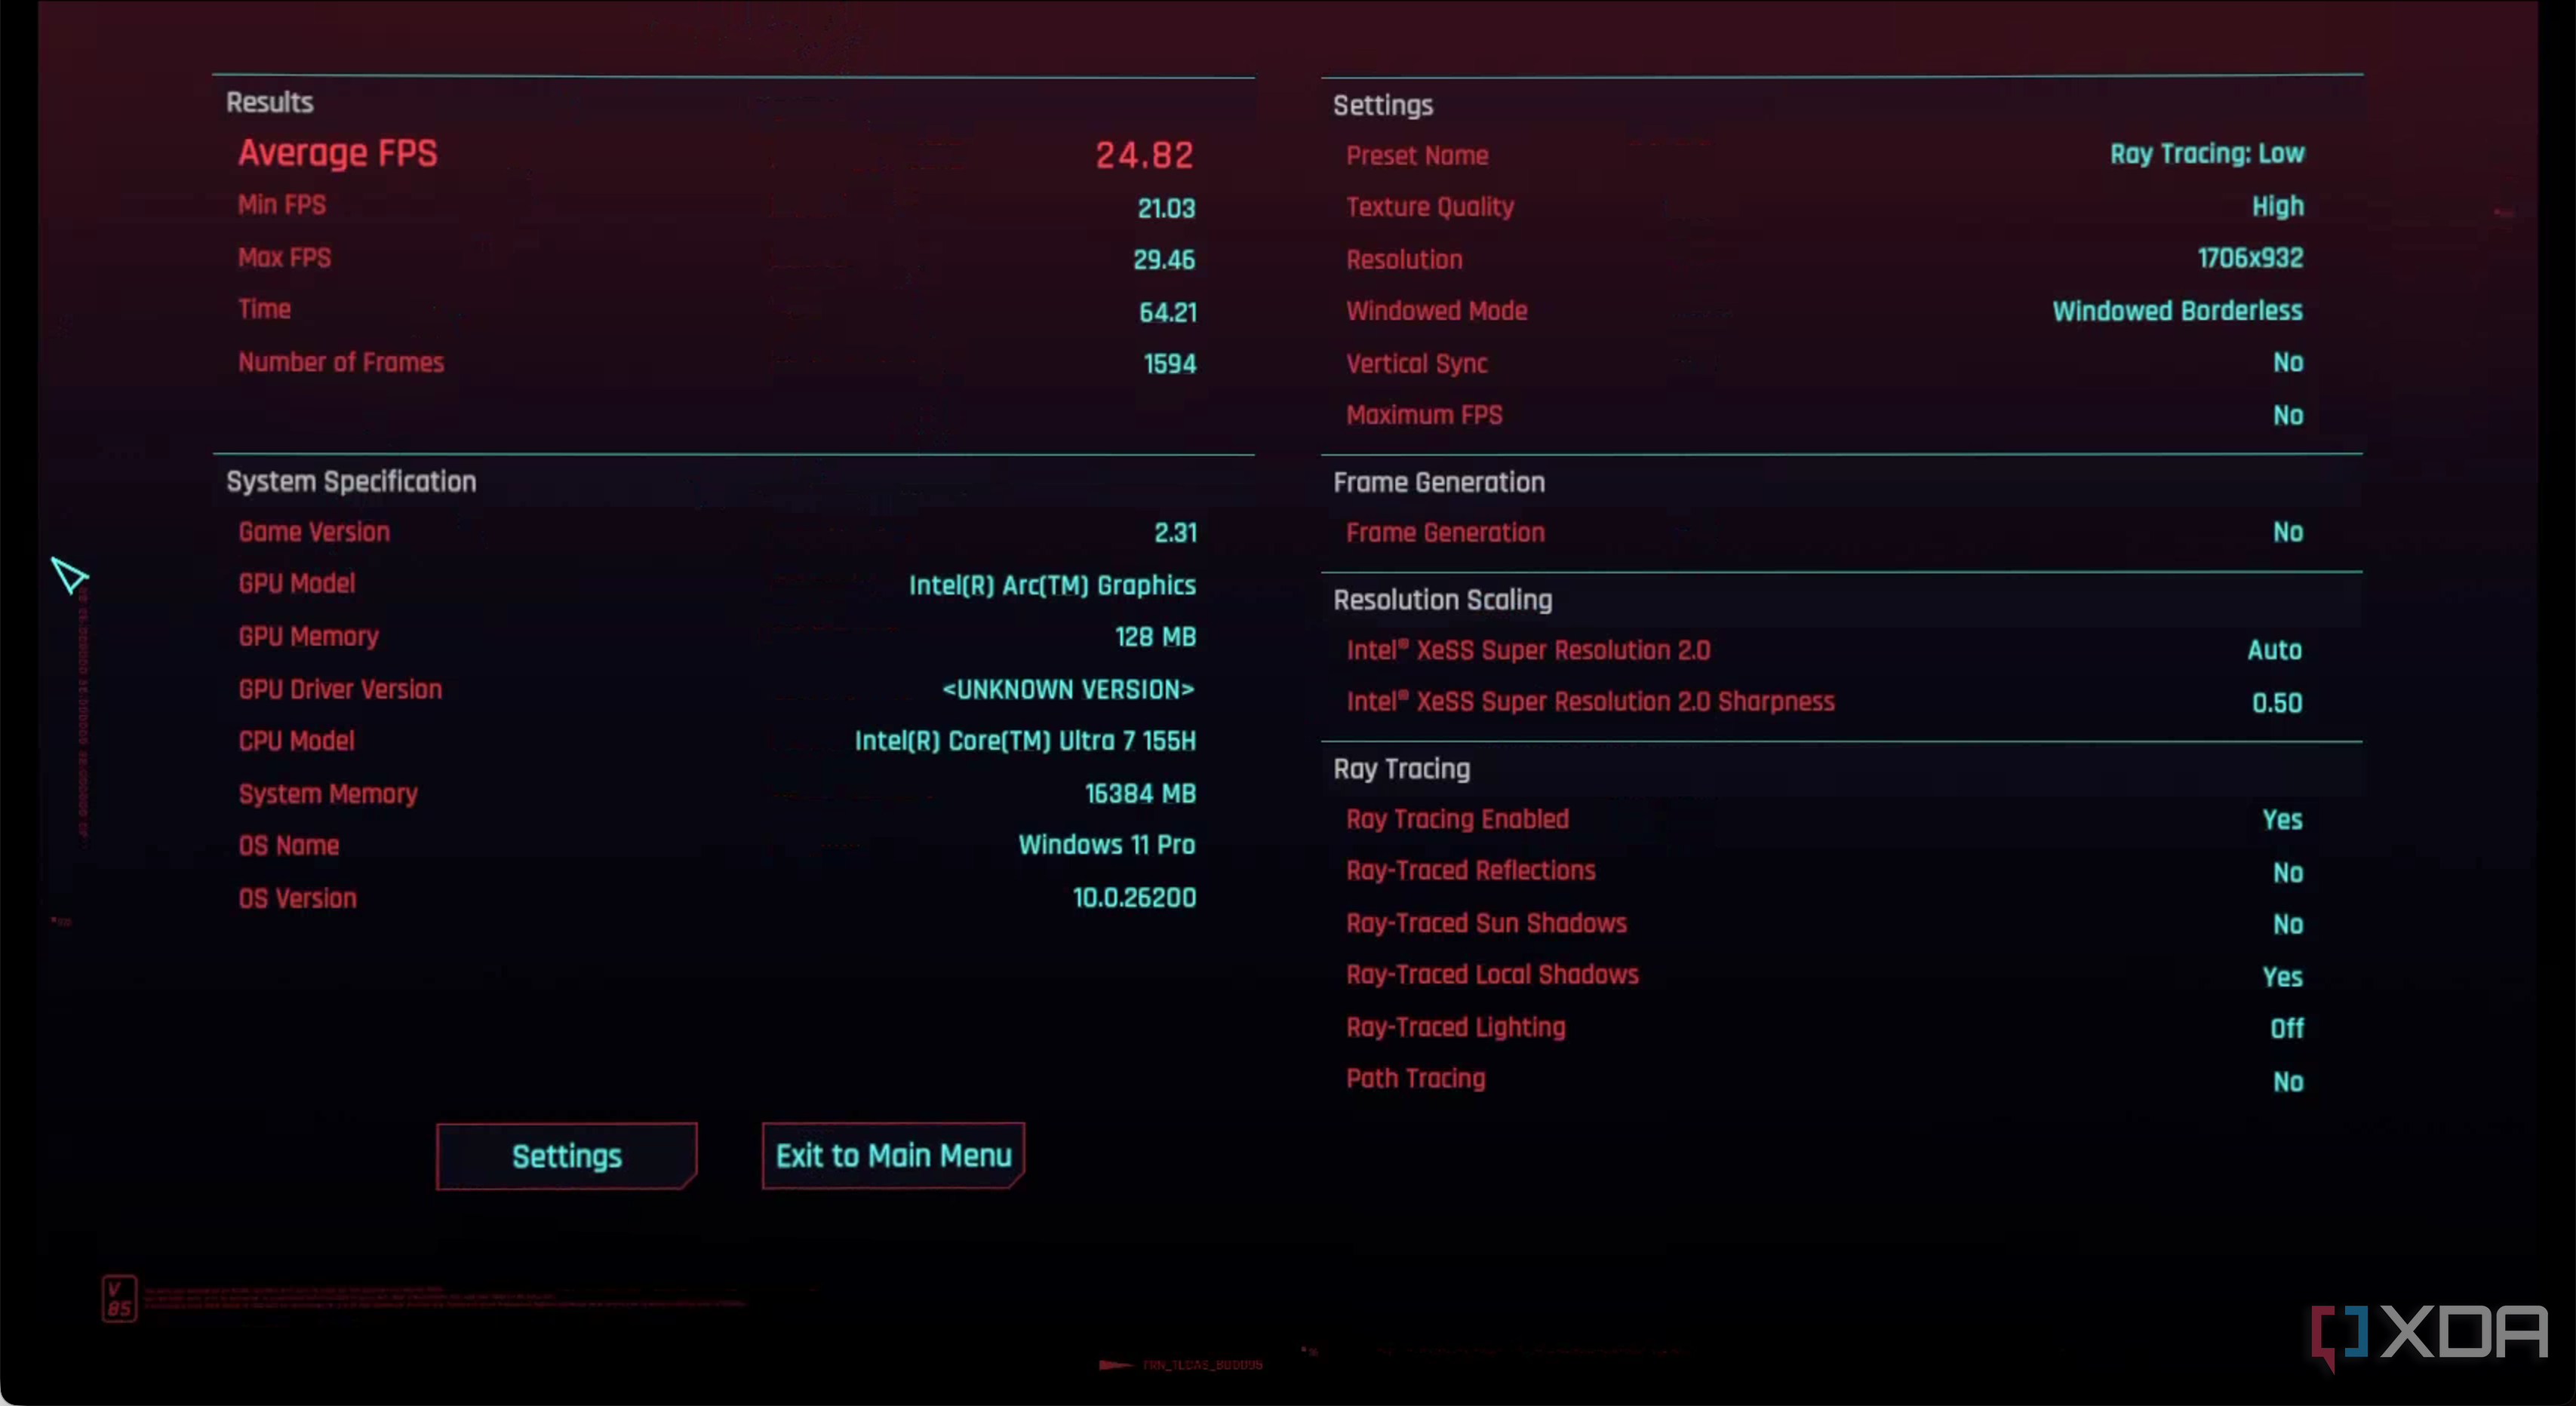Image resolution: width=2576 pixels, height=1406 pixels.
Task: Click the Max FPS value 29.46
Action: coord(1164,260)
